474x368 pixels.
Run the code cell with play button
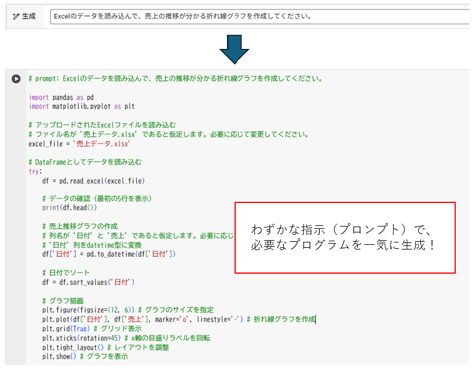coord(16,79)
